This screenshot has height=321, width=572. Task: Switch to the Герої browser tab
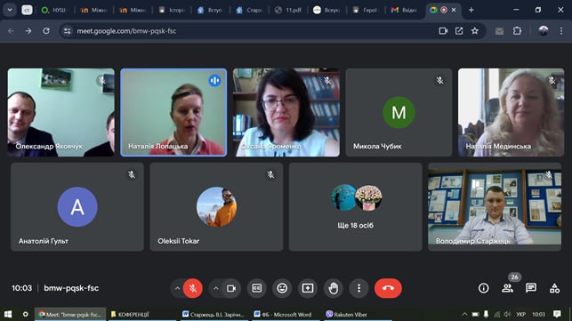(366, 10)
